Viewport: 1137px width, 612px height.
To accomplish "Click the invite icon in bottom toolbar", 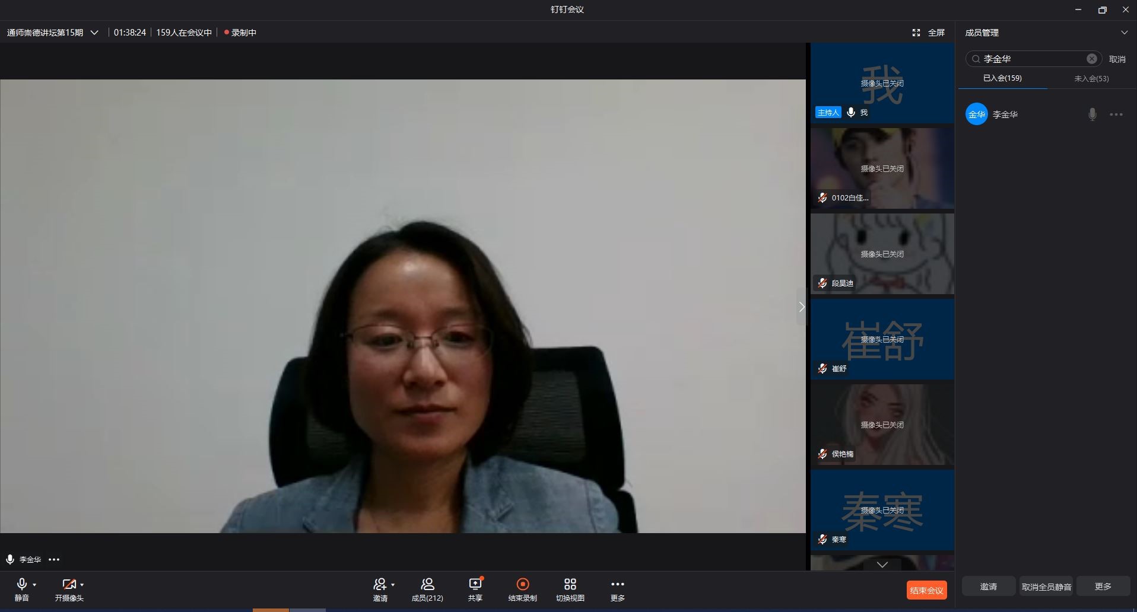I will point(380,585).
